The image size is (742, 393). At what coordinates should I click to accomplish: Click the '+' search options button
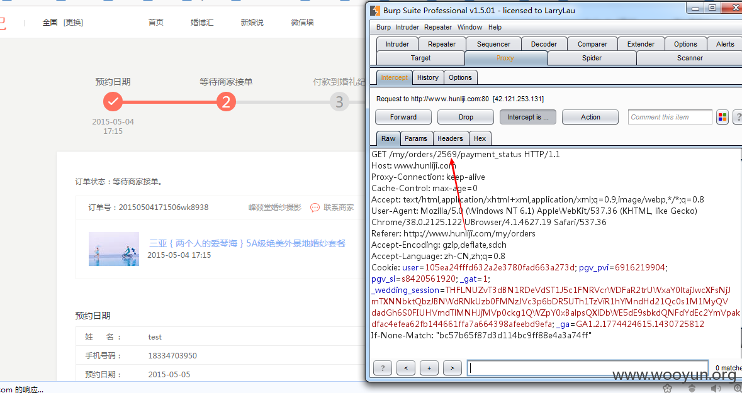[x=429, y=368]
